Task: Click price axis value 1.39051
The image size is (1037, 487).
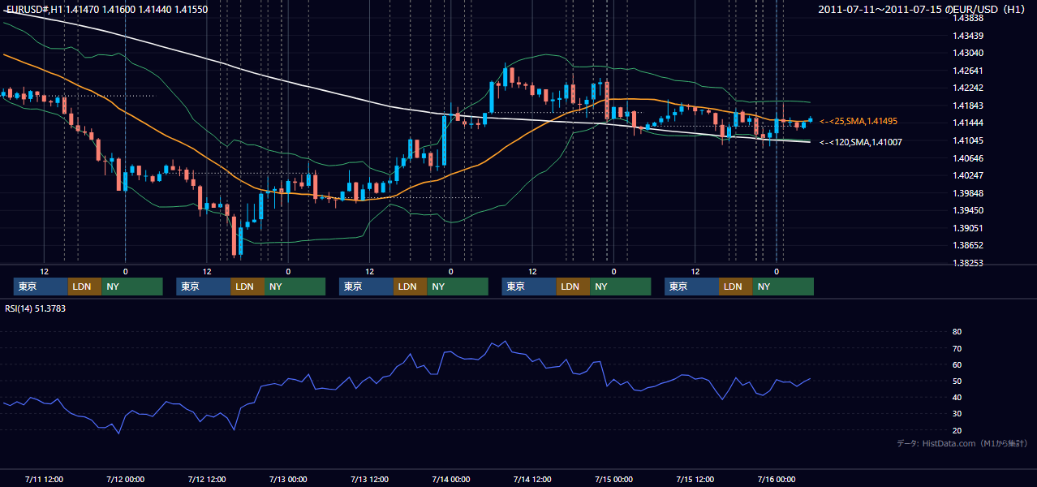Action: [967, 228]
